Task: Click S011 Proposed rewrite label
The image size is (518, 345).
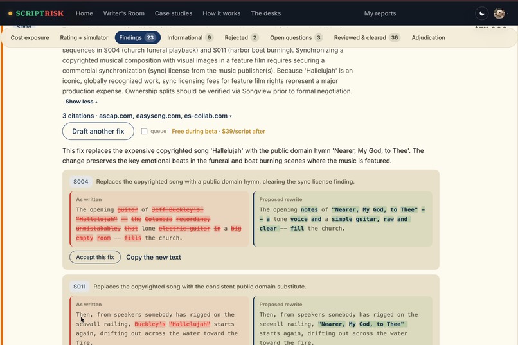Action: [x=281, y=305]
